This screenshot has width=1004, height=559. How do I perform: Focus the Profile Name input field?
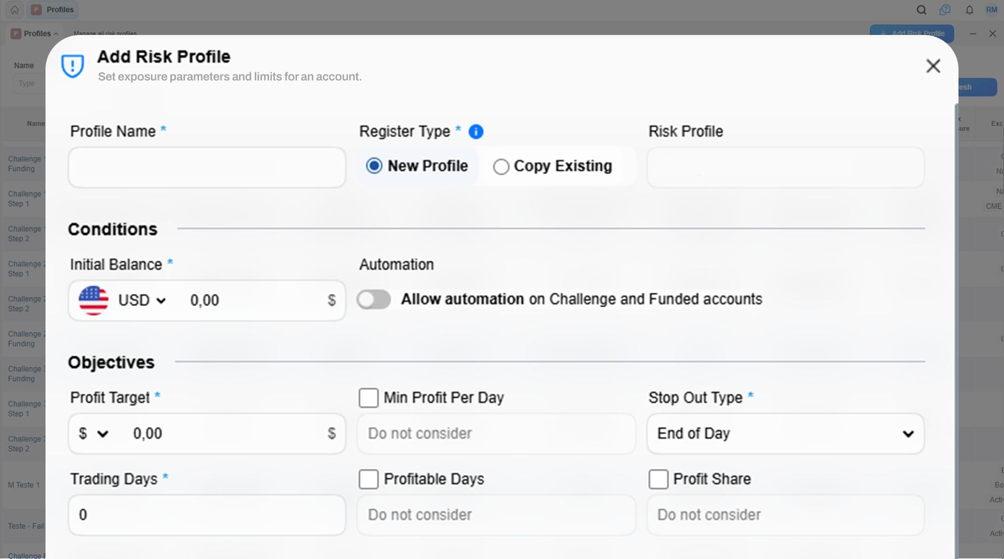pyautogui.click(x=207, y=167)
